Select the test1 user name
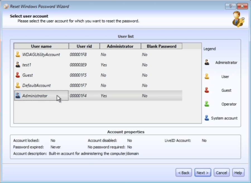 tap(27, 65)
